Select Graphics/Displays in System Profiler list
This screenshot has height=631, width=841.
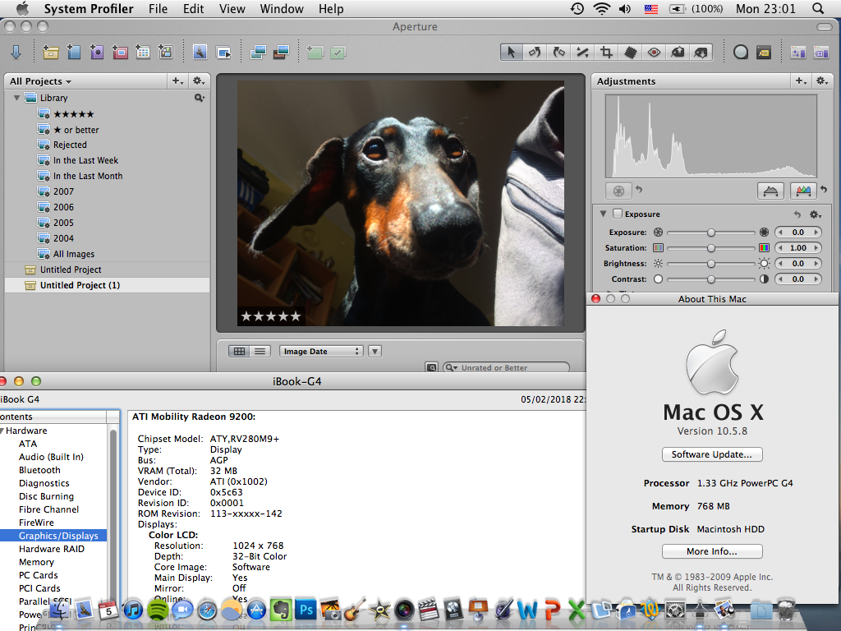point(53,536)
